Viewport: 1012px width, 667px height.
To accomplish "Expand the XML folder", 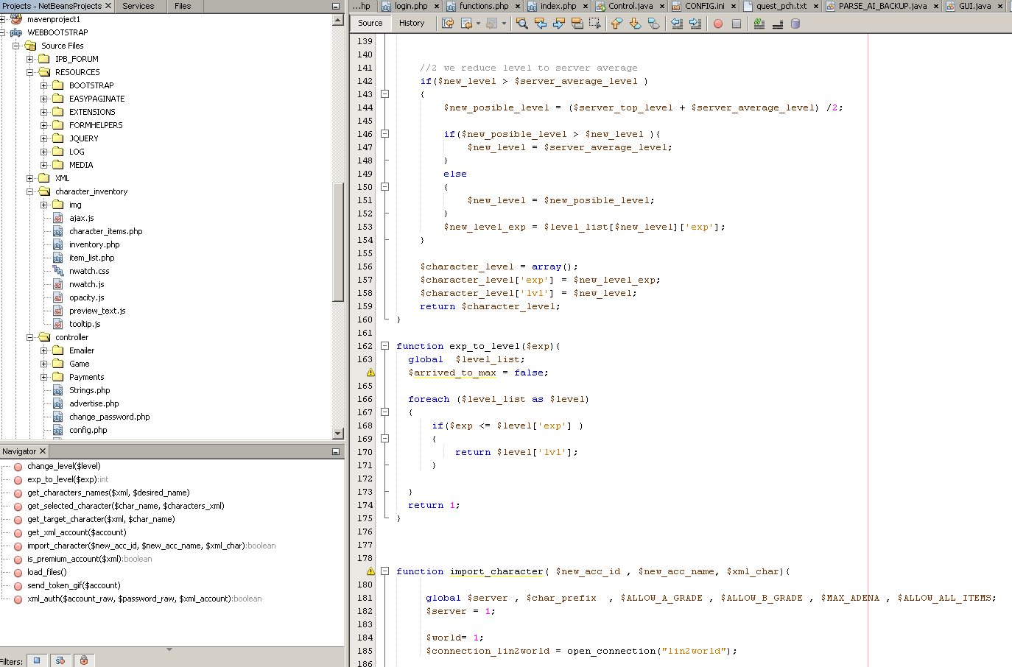I will [x=29, y=178].
